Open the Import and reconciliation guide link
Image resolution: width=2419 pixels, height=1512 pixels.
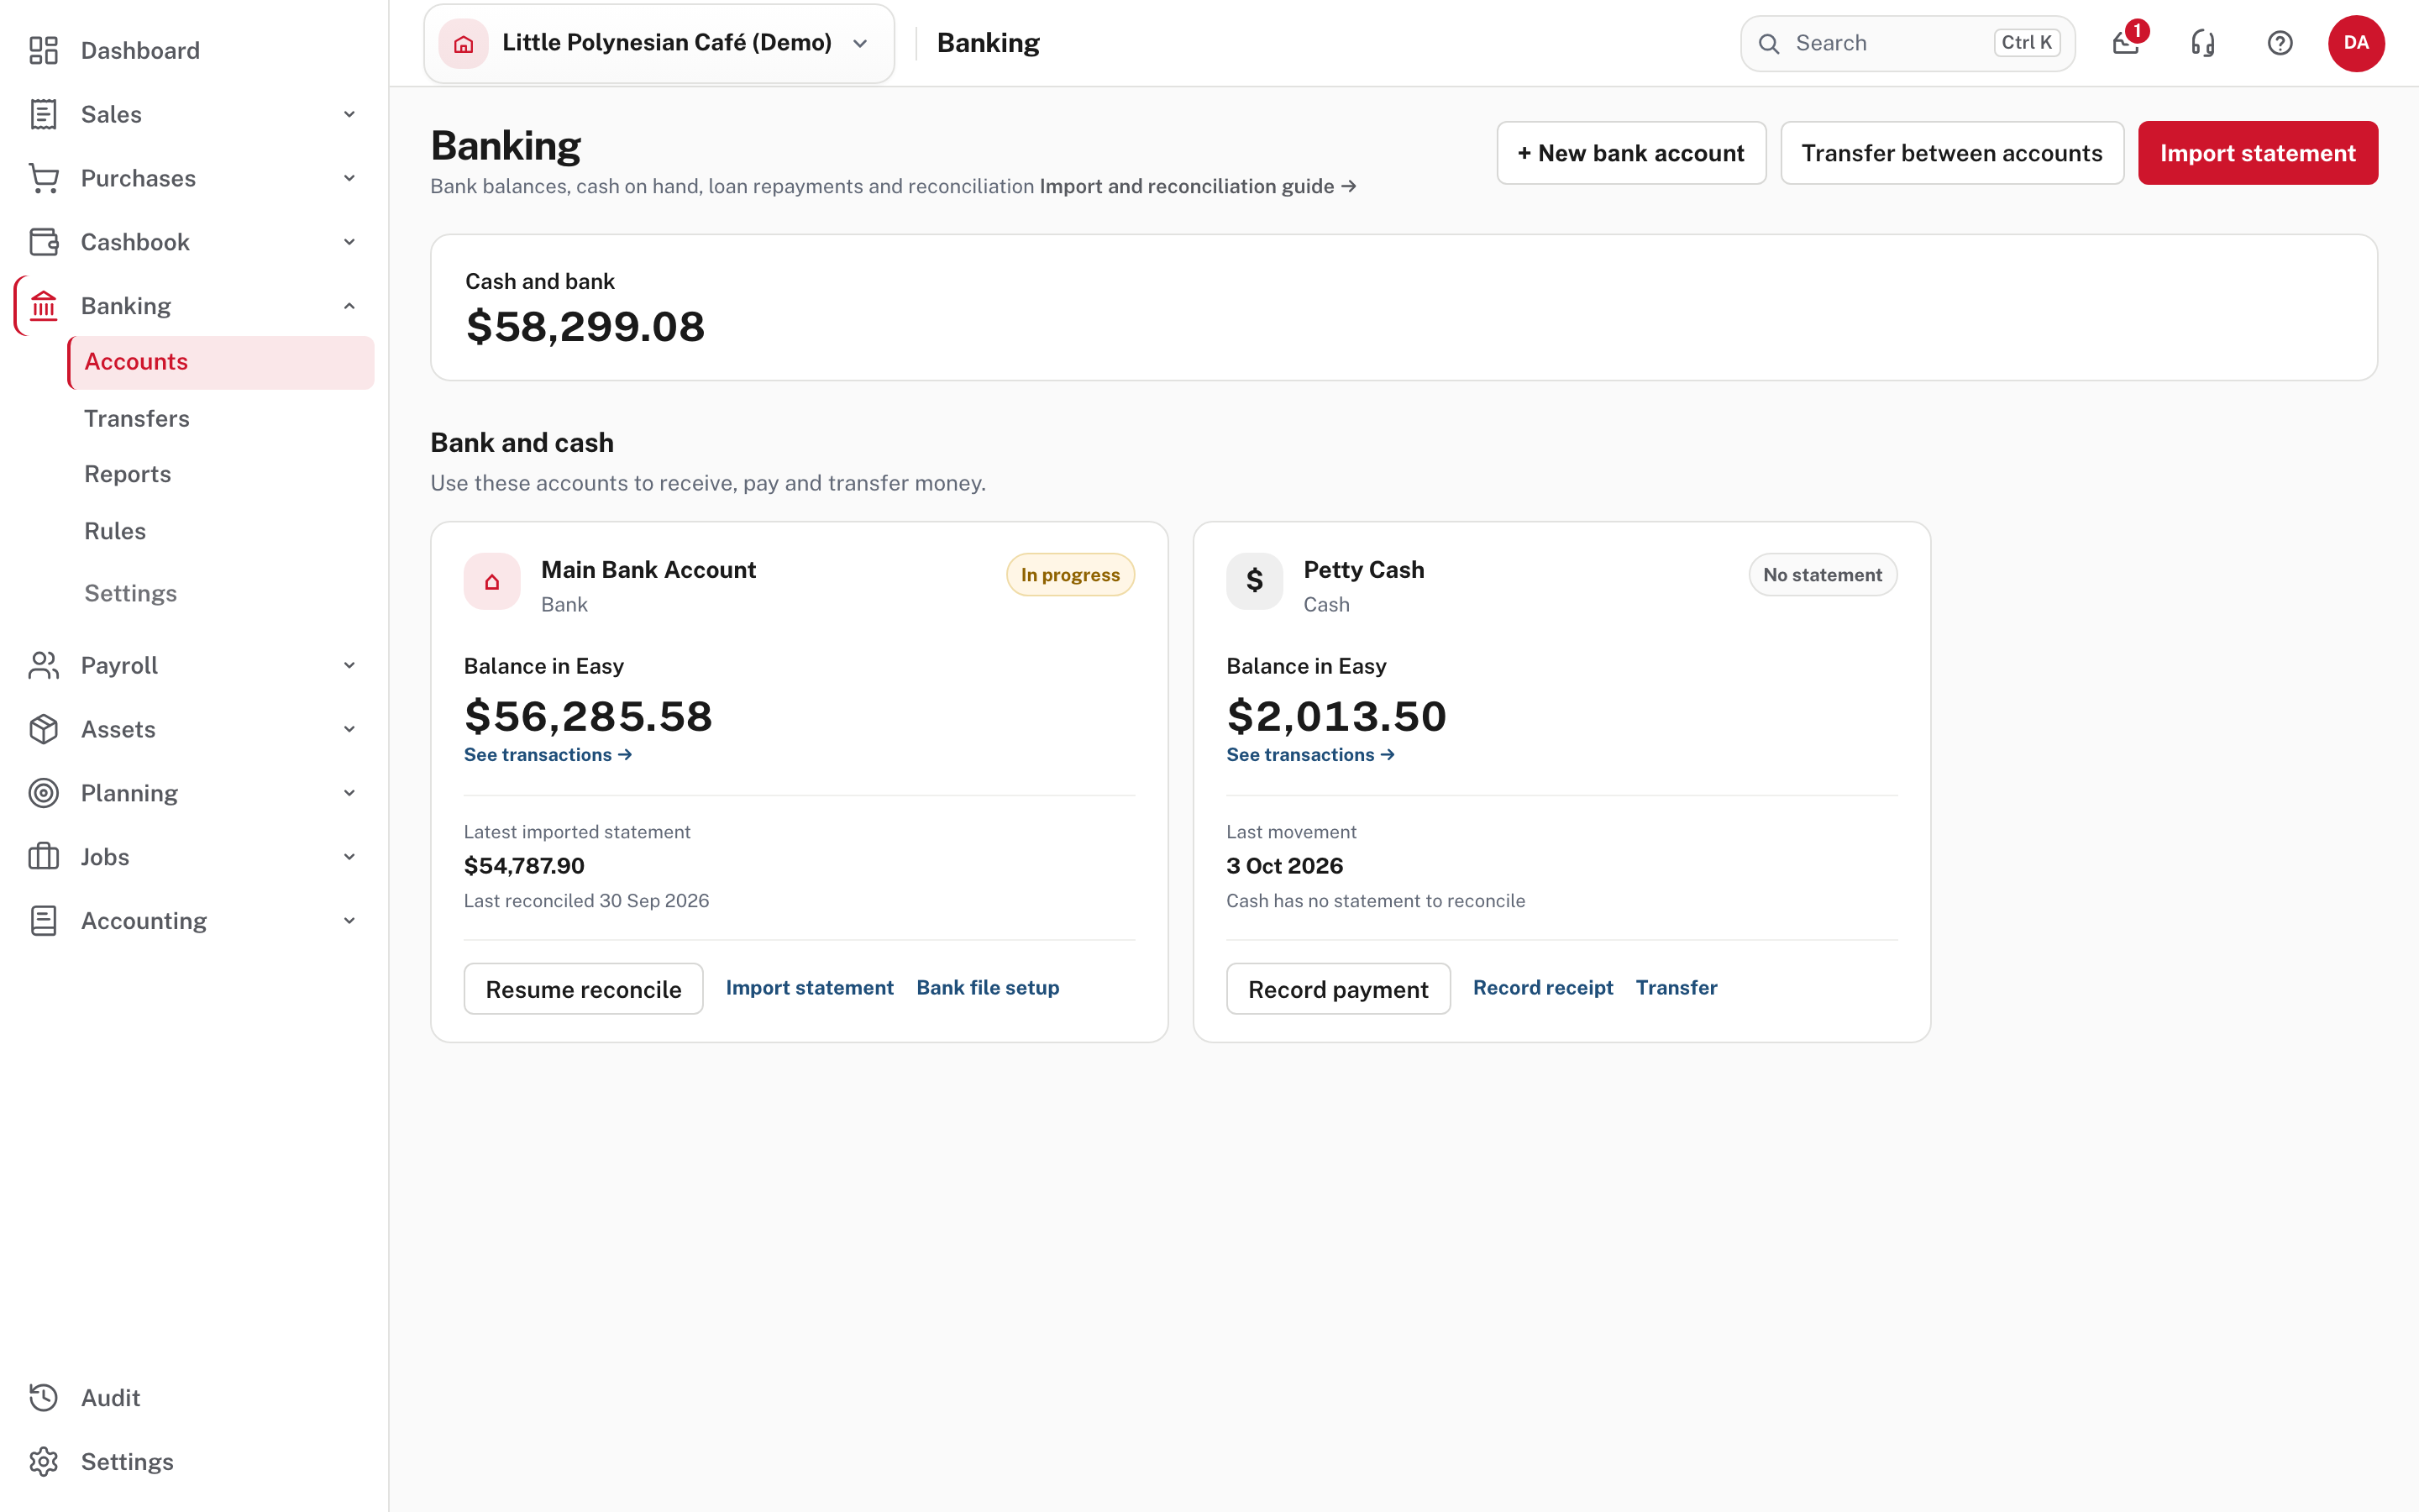pyautogui.click(x=1198, y=186)
